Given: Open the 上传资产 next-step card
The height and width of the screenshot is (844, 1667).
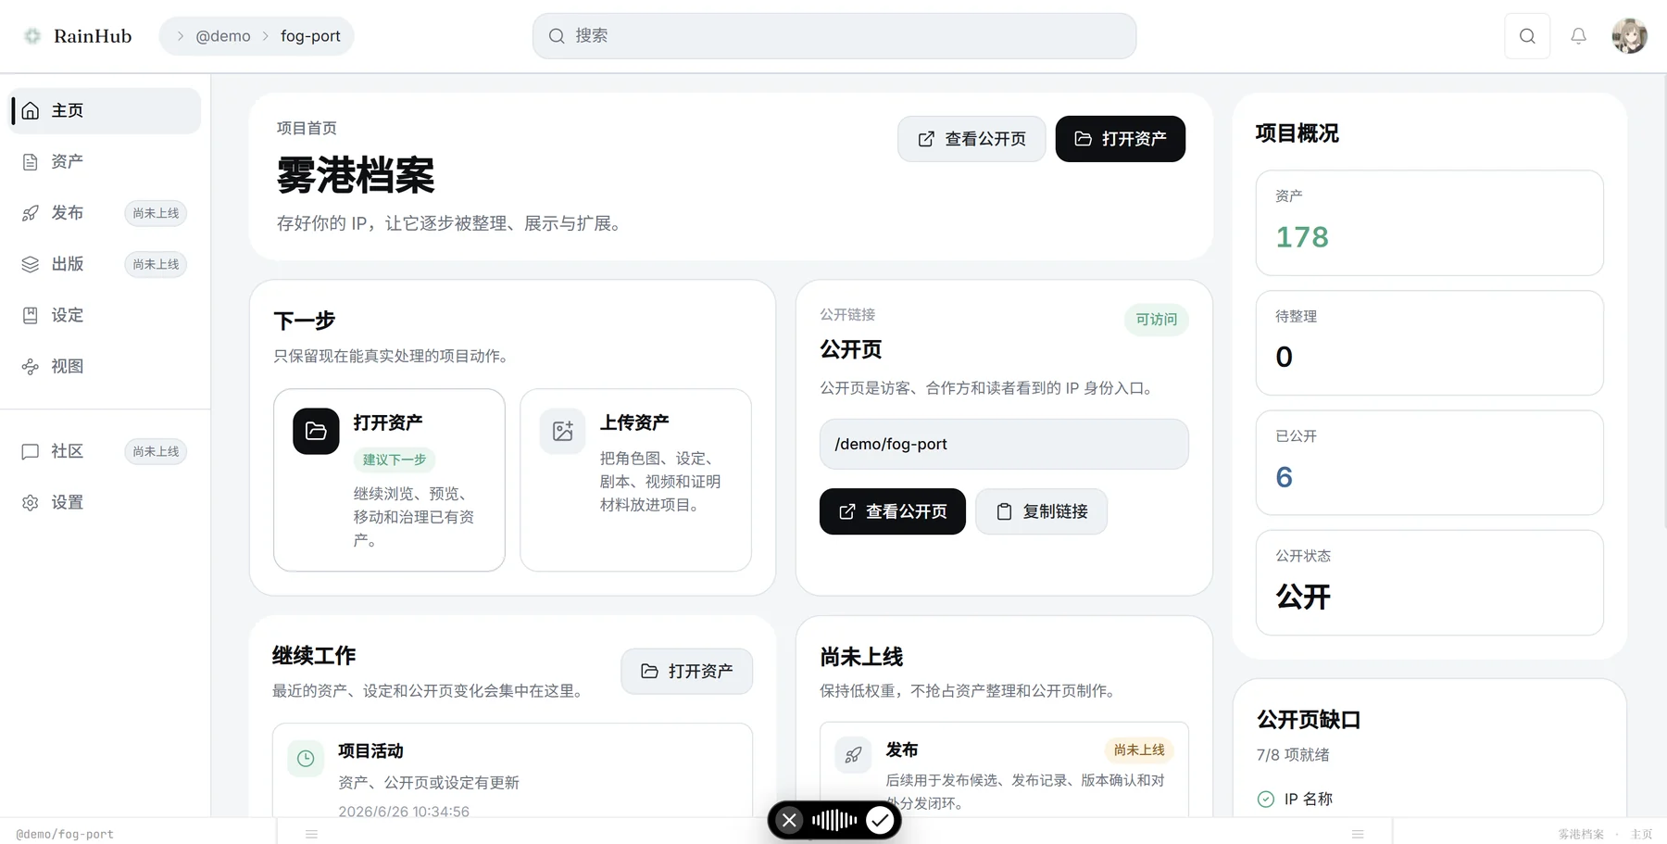Looking at the screenshot, I should 635,480.
